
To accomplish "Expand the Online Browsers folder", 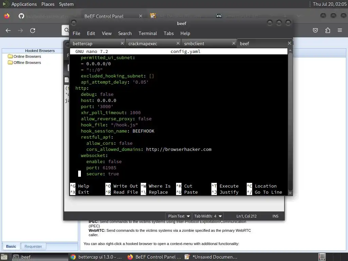I will pyautogui.click(x=24, y=56).
